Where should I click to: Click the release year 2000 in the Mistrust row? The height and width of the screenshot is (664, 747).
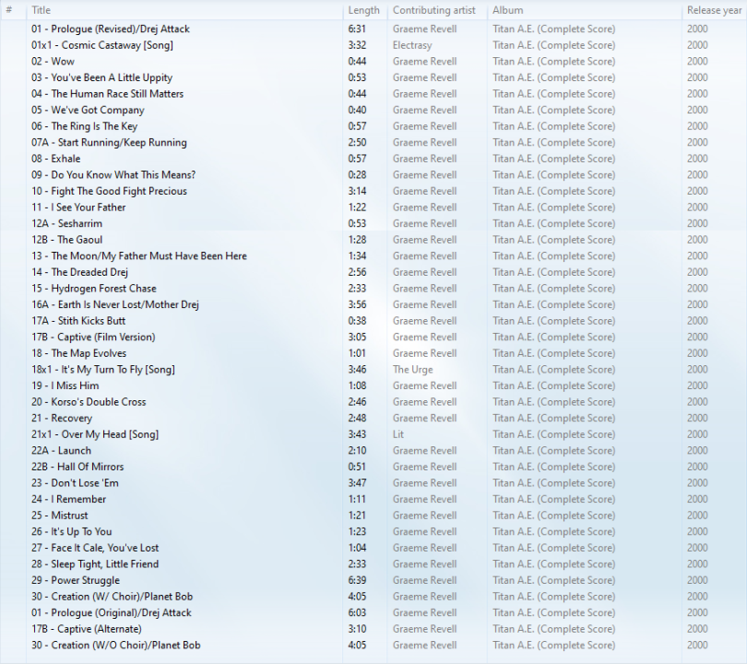pos(697,515)
